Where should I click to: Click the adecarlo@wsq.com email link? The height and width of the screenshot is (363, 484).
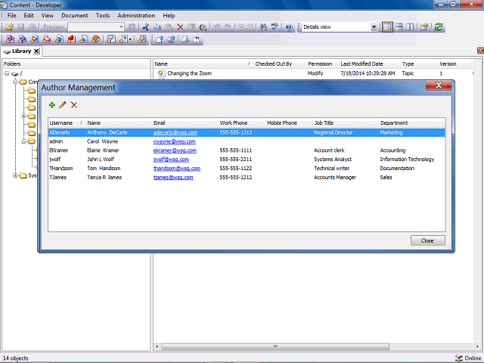(x=175, y=132)
